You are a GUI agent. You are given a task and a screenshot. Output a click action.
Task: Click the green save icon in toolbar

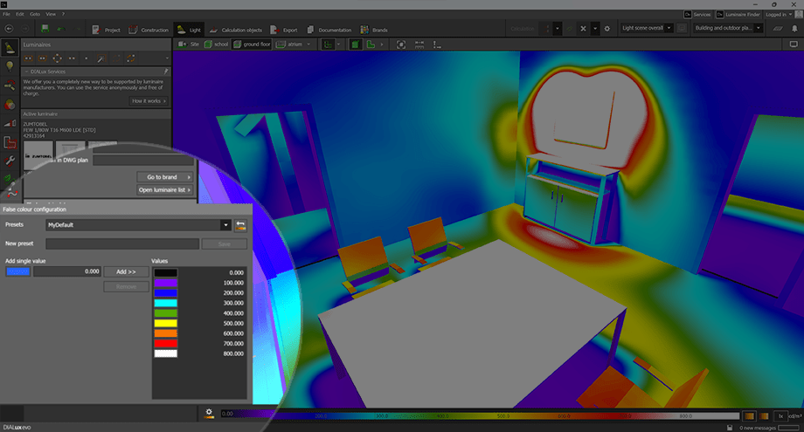click(x=45, y=29)
